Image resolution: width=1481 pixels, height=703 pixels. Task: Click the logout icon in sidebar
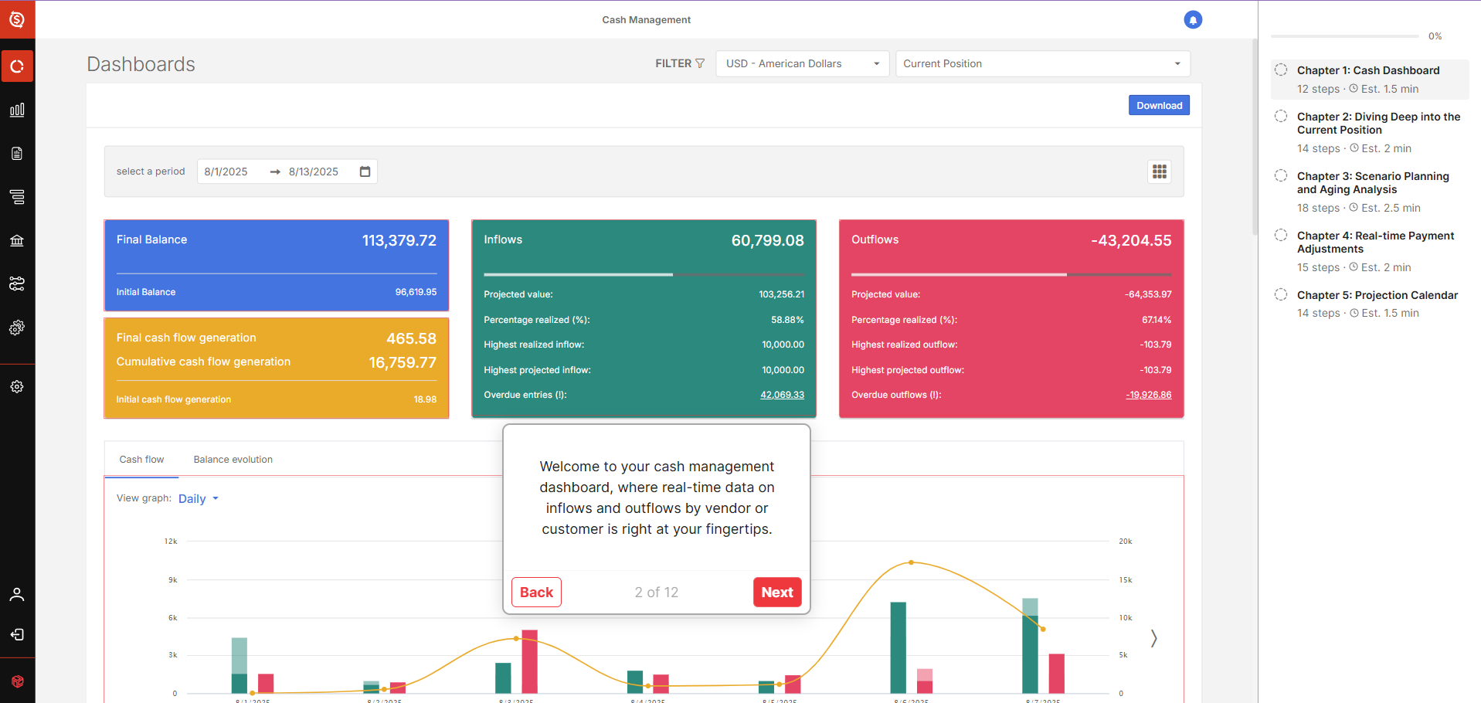point(17,635)
